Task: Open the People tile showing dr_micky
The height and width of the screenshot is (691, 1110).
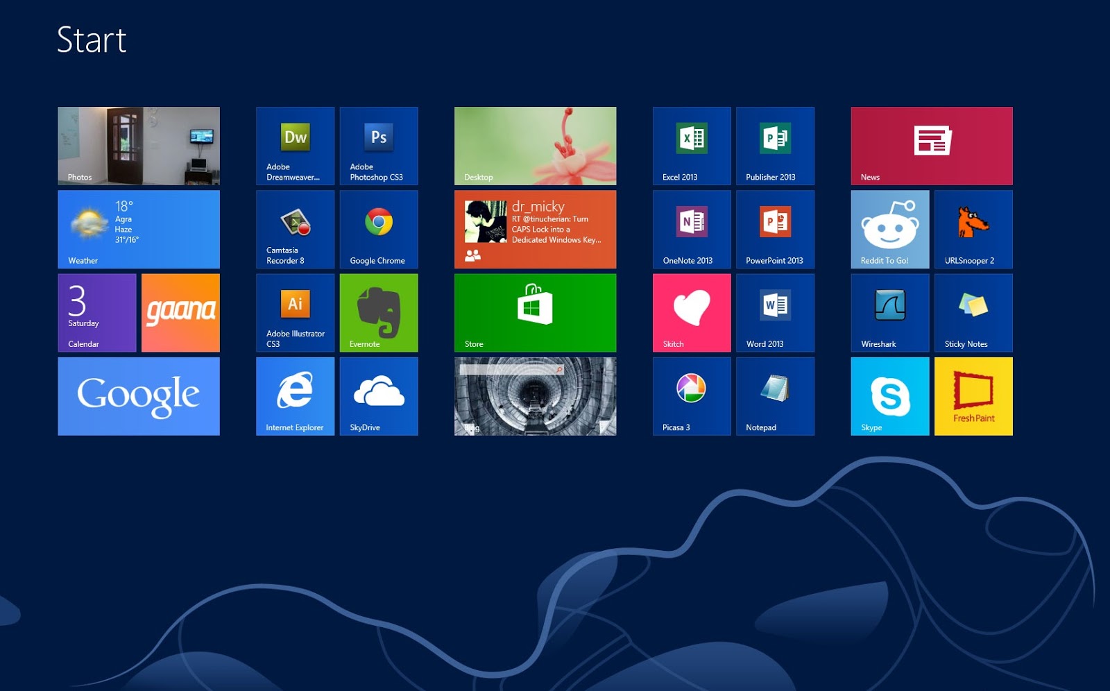Action: pos(536,229)
